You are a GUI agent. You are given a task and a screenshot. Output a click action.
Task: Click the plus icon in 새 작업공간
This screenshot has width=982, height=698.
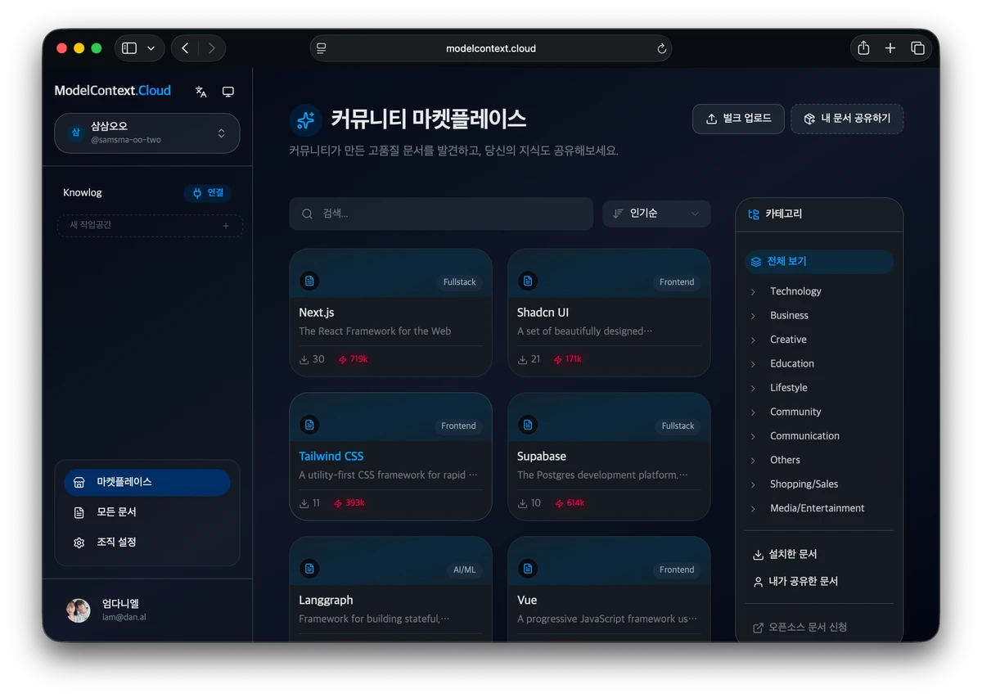click(x=226, y=226)
